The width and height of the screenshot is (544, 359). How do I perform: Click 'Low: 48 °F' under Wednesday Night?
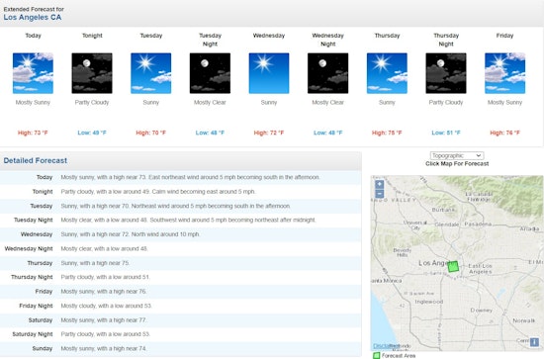click(327, 133)
